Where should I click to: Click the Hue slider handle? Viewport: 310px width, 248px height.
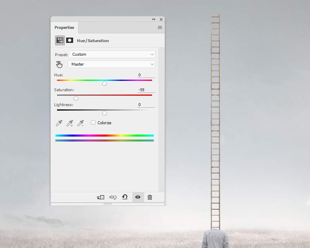105,83
